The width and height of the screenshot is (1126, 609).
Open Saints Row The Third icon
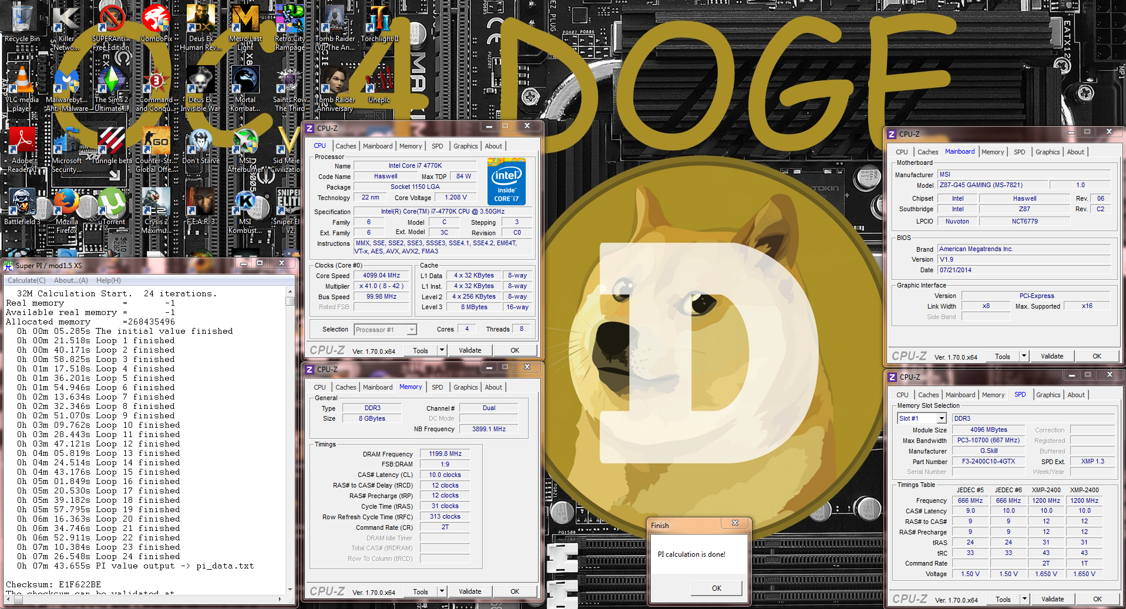290,88
